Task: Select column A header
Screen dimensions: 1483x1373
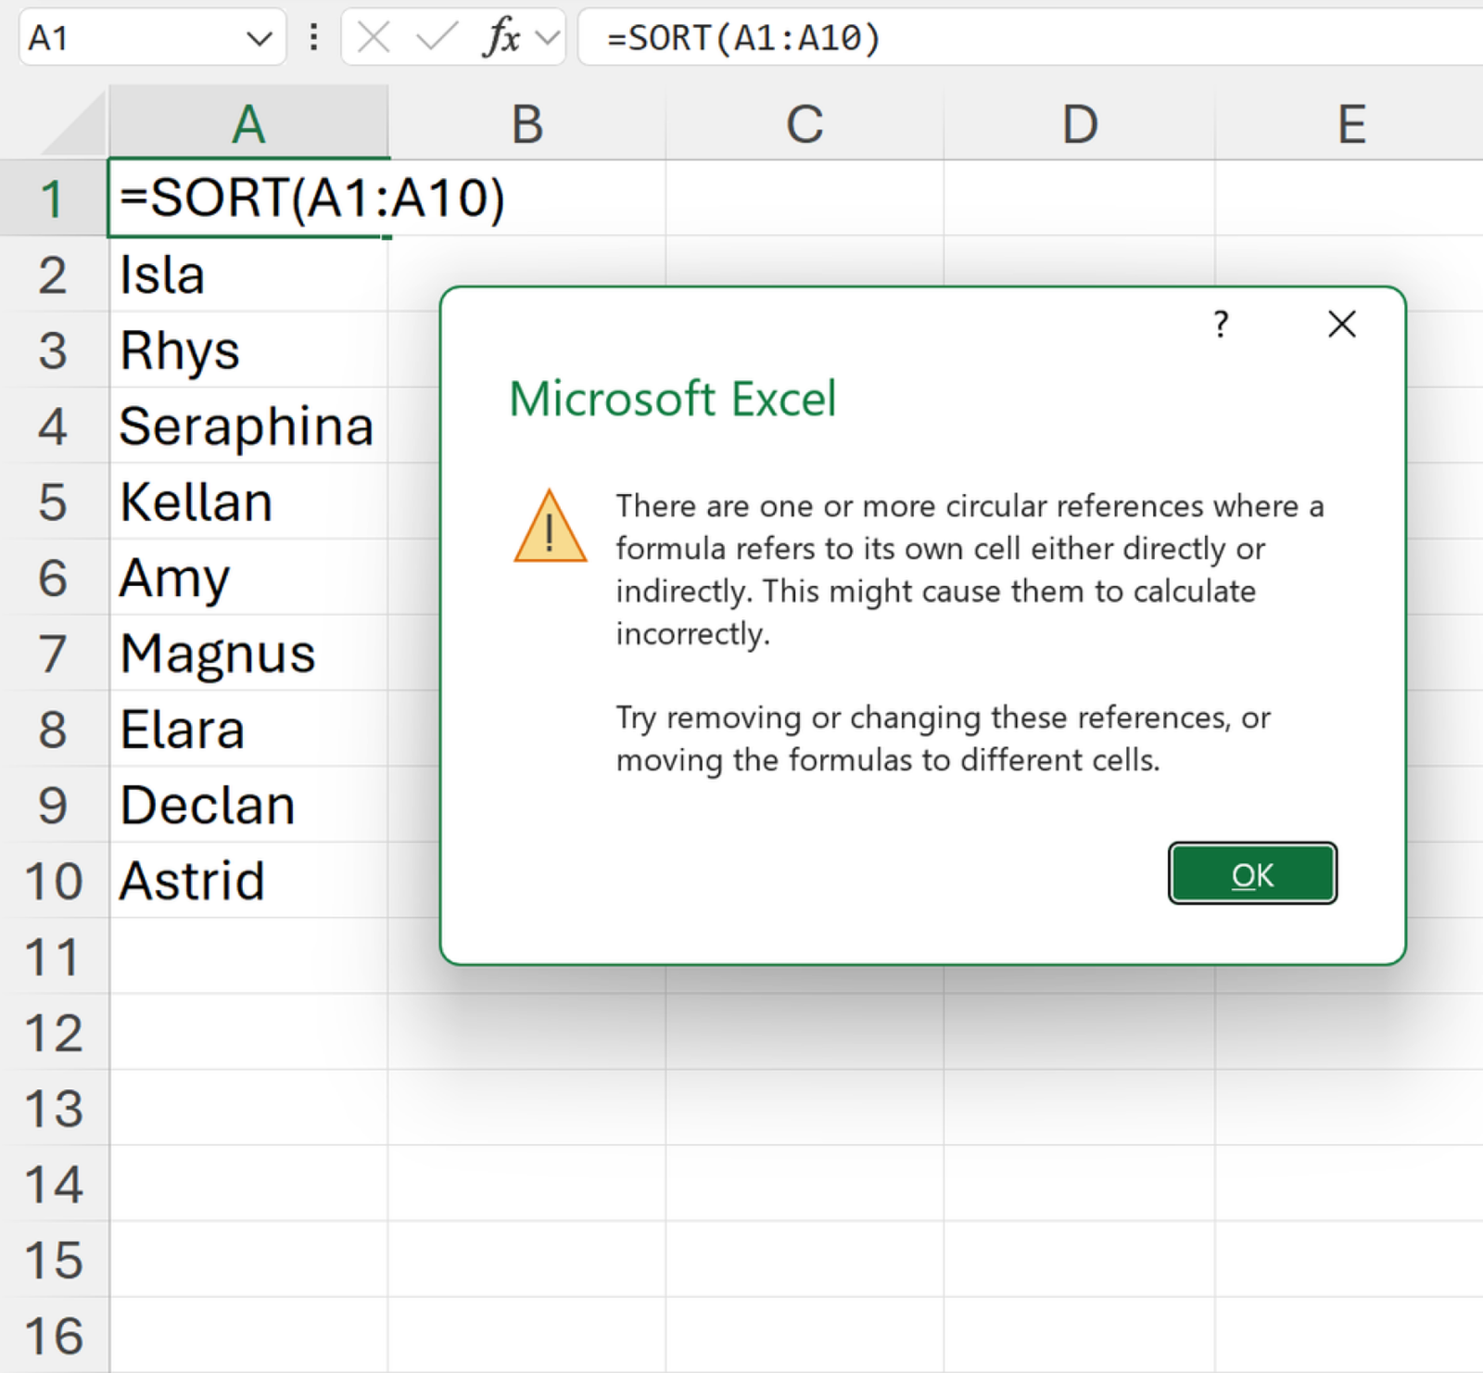Action: (x=248, y=124)
